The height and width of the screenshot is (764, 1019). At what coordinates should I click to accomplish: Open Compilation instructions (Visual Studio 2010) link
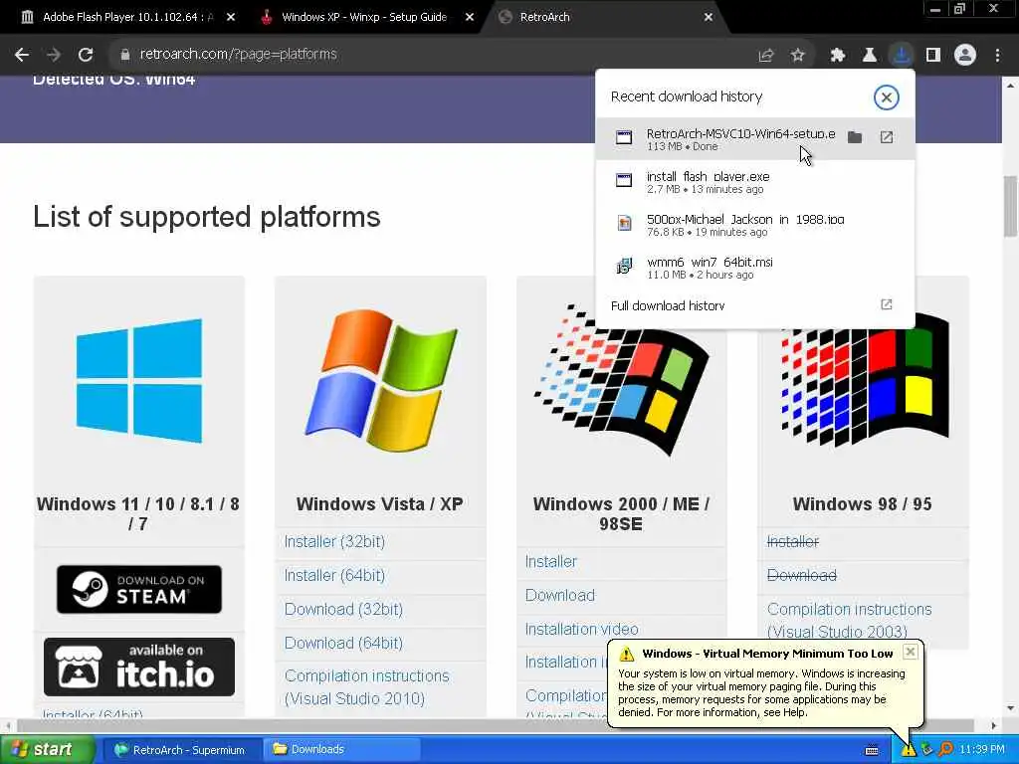[367, 687]
